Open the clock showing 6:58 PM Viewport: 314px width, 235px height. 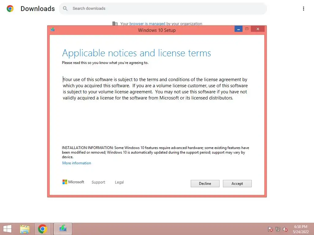click(301, 229)
